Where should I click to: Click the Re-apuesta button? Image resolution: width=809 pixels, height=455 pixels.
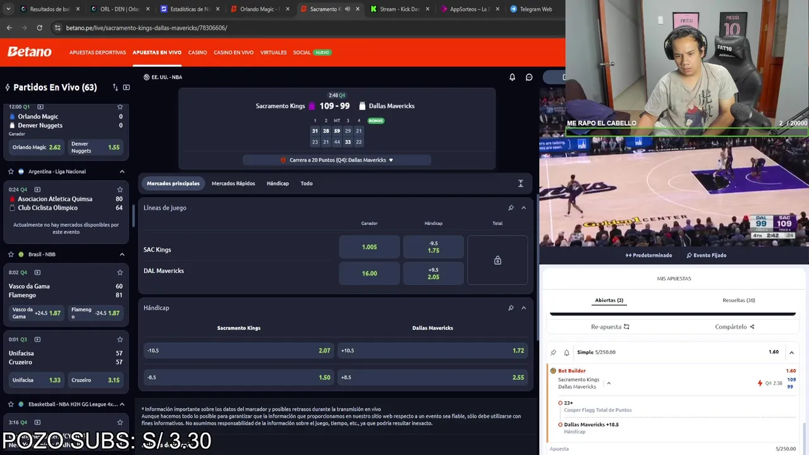click(610, 327)
